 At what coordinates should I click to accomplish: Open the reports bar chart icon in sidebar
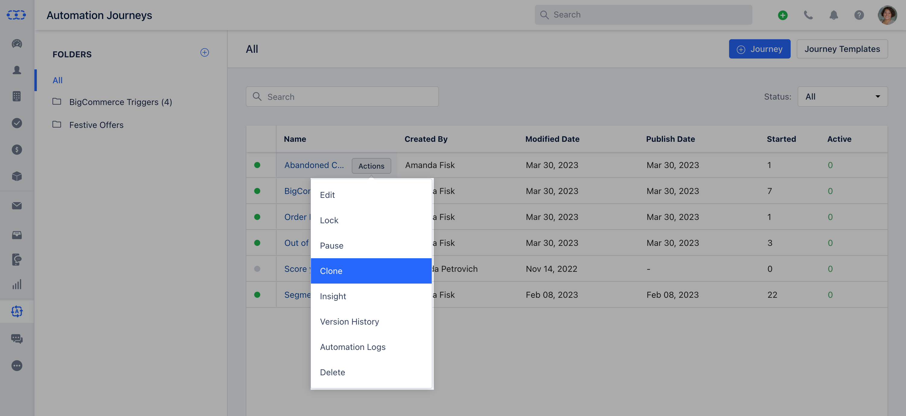tap(17, 284)
